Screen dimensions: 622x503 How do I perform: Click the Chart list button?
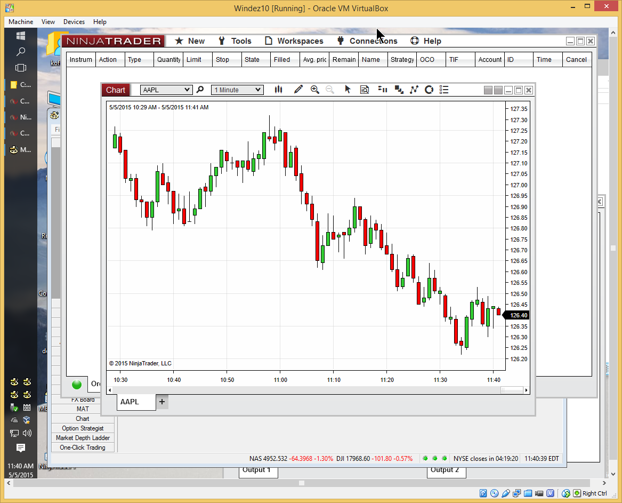(x=83, y=418)
